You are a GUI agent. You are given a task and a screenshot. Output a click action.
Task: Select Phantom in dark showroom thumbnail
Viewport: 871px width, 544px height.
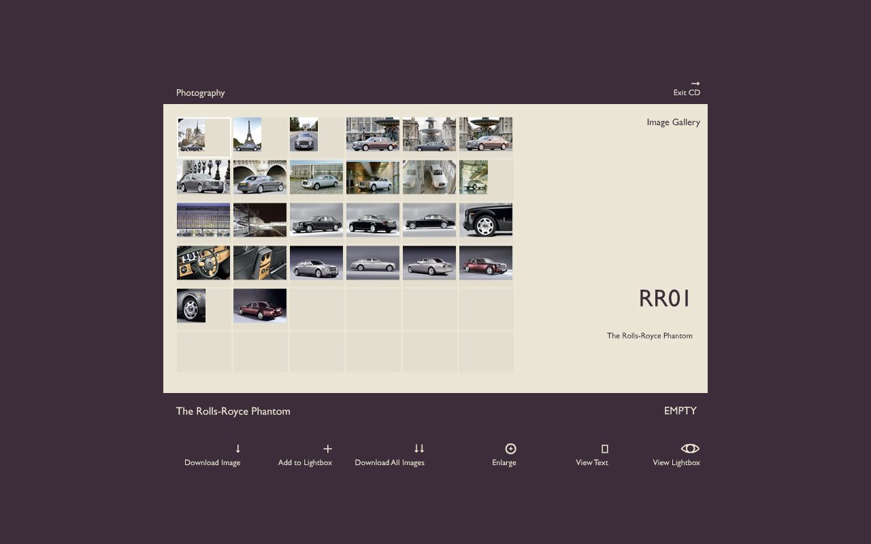point(373,177)
